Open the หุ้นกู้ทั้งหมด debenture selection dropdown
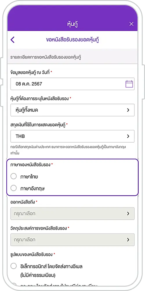Viewport: 145px width, 291px height. coord(72,110)
